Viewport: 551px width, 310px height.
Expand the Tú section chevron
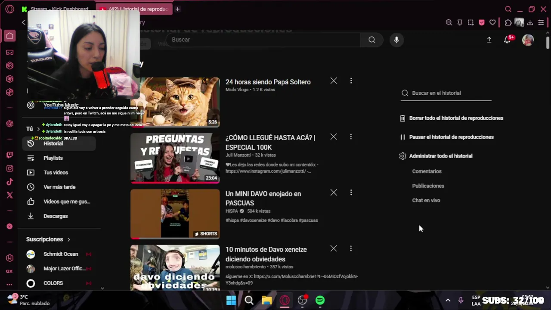(x=38, y=129)
